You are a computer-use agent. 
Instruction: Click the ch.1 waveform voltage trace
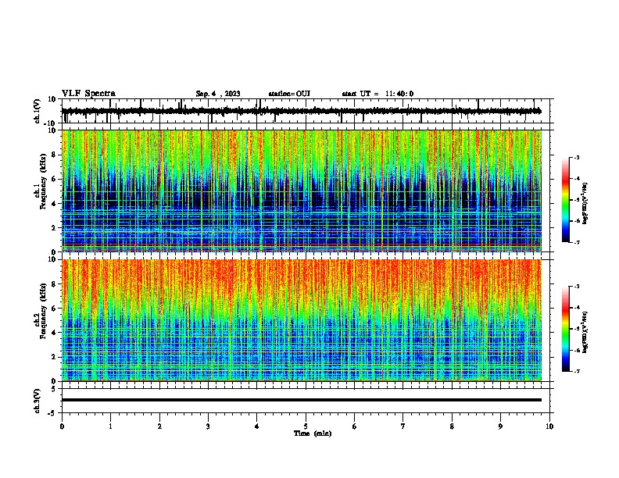pyautogui.click(x=302, y=111)
